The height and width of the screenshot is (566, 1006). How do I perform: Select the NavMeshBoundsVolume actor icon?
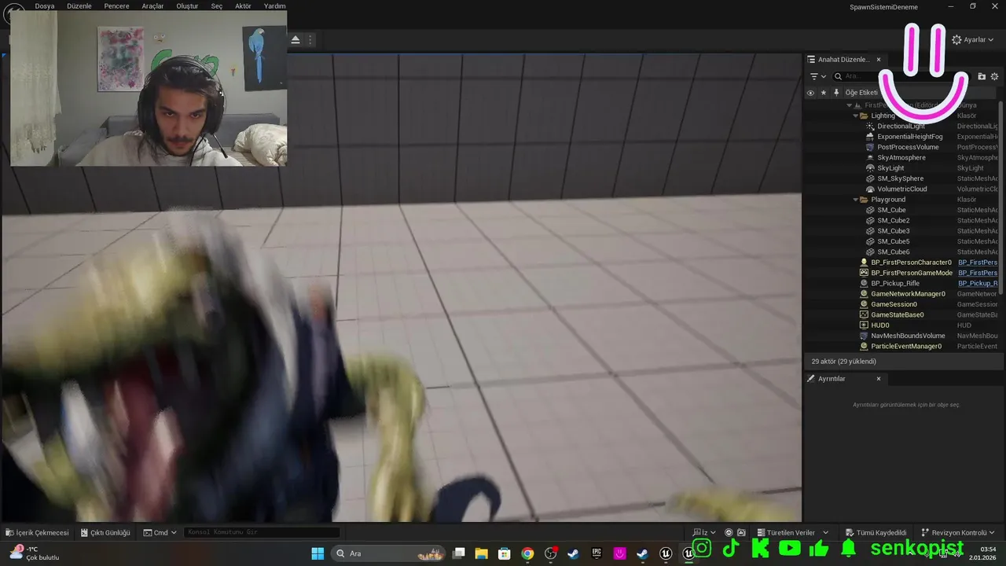[864, 336]
